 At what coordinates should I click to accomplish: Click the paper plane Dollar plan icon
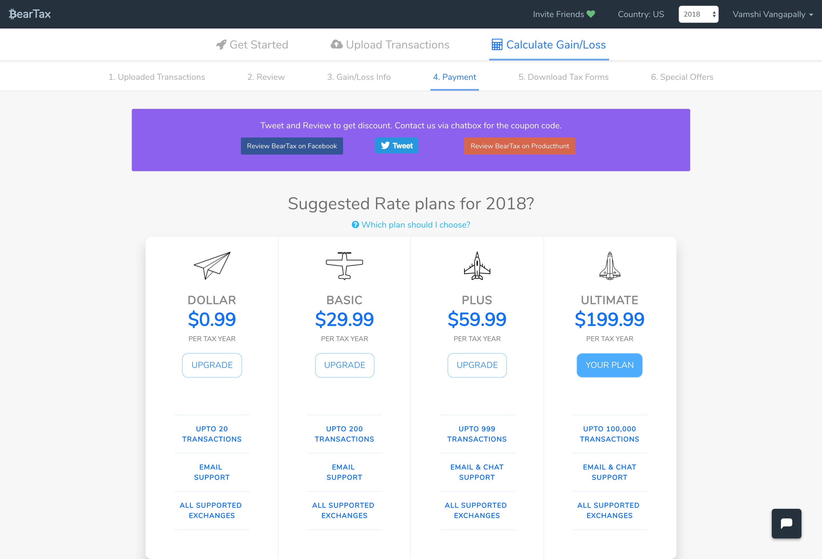click(x=212, y=265)
